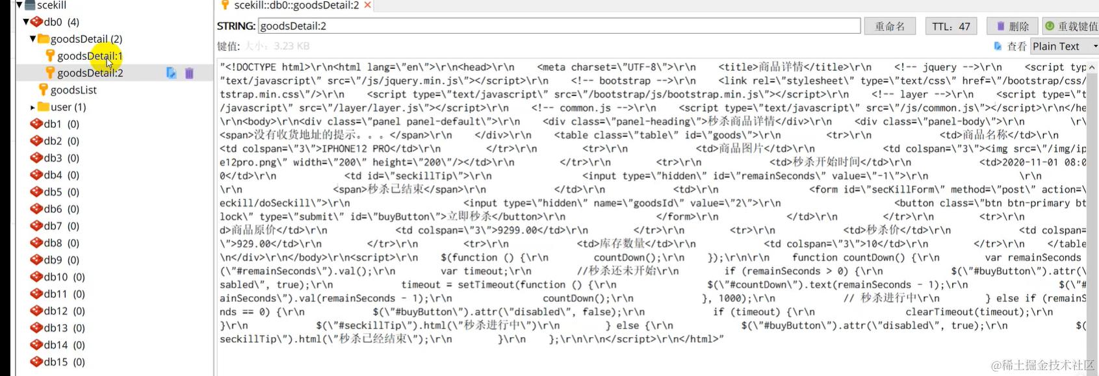Select the db10 (0) label

pos(64,277)
